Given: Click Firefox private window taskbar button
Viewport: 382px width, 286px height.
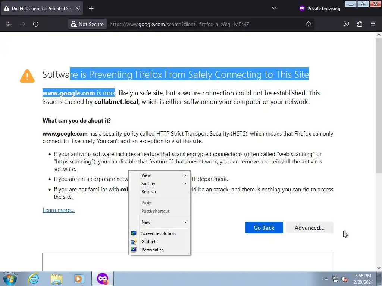Looking at the screenshot, I should click(x=102, y=279).
